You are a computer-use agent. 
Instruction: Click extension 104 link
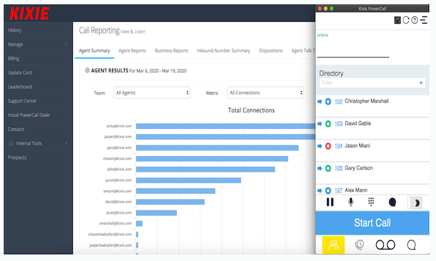pyautogui.click(x=338, y=146)
